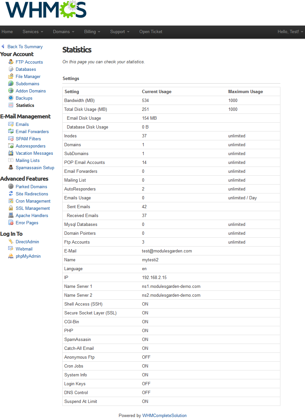Open the SPAM Filters link
The width and height of the screenshot is (305, 419).
(28, 139)
